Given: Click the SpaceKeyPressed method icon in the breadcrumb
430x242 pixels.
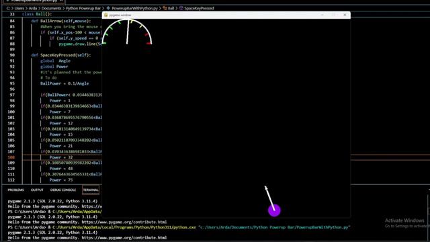Looking at the screenshot, I should click(181, 8).
